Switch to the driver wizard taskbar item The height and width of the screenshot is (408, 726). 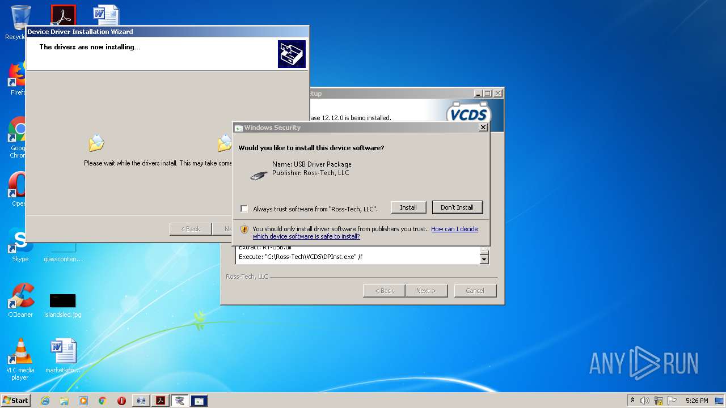tap(180, 401)
